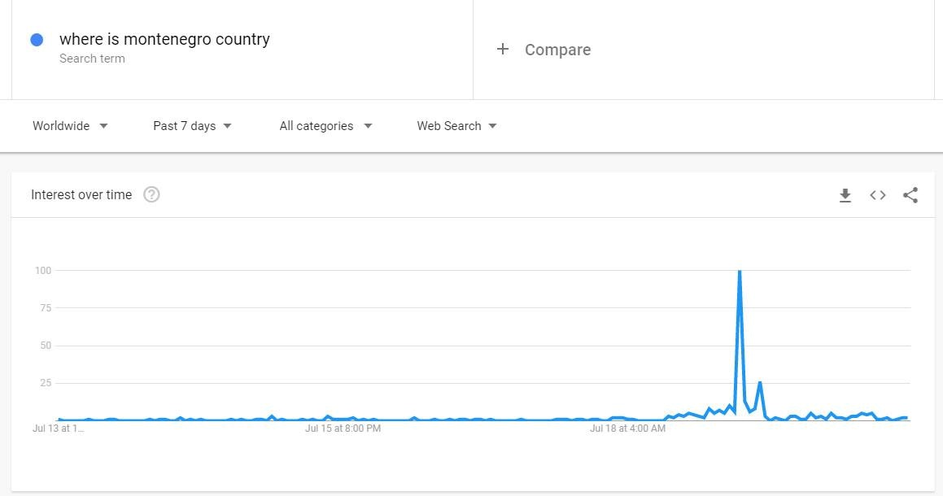Open the embed code icon
The height and width of the screenshot is (496, 943).
coord(877,195)
